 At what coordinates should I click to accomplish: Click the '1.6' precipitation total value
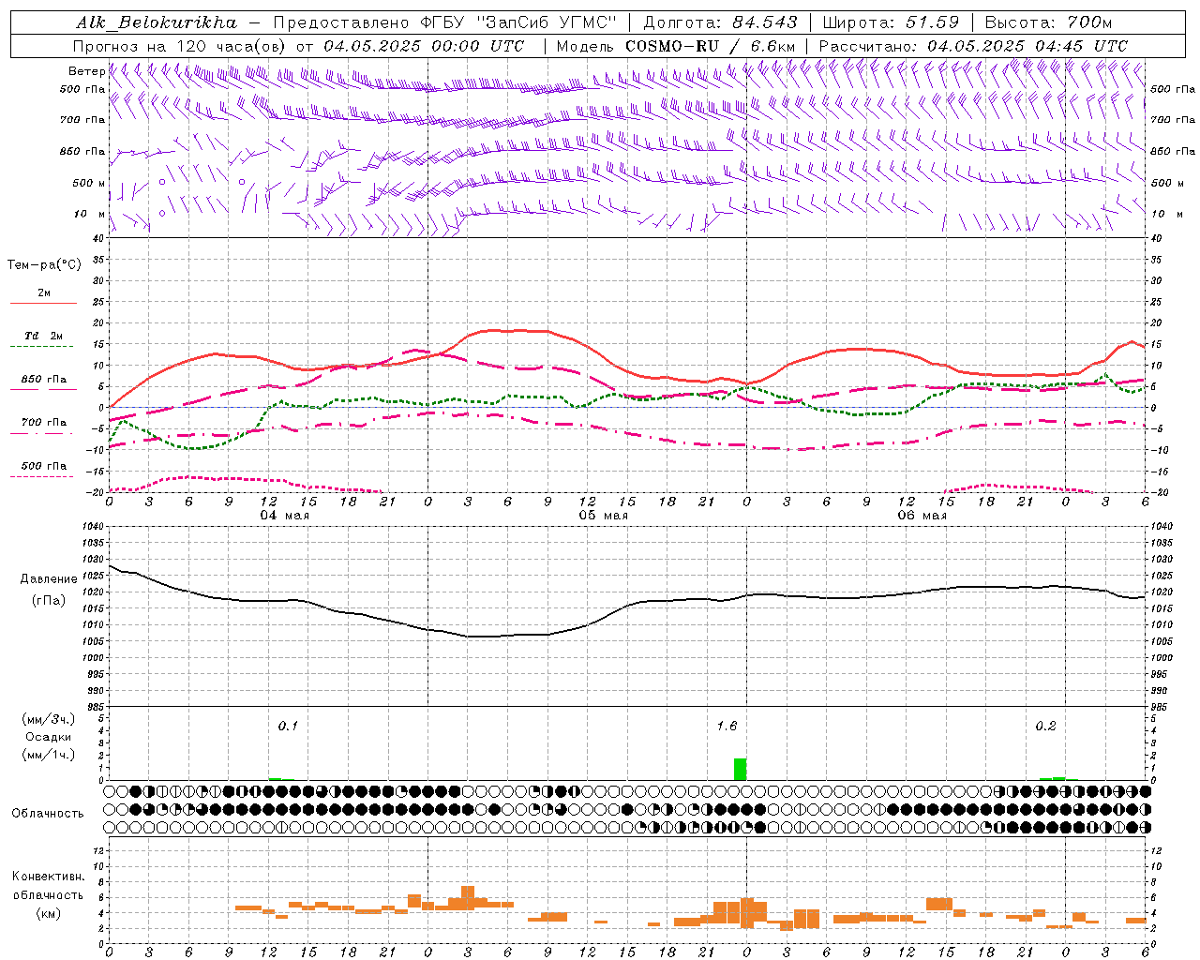[x=727, y=727]
